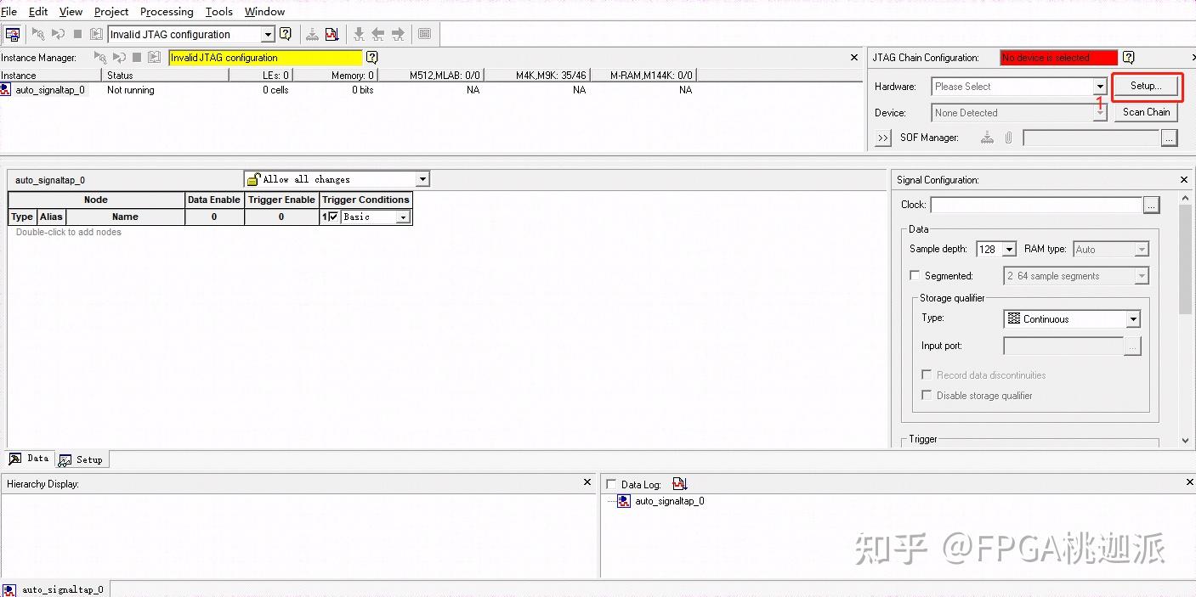Click Run Analysis icon in Instance Manager

point(100,58)
